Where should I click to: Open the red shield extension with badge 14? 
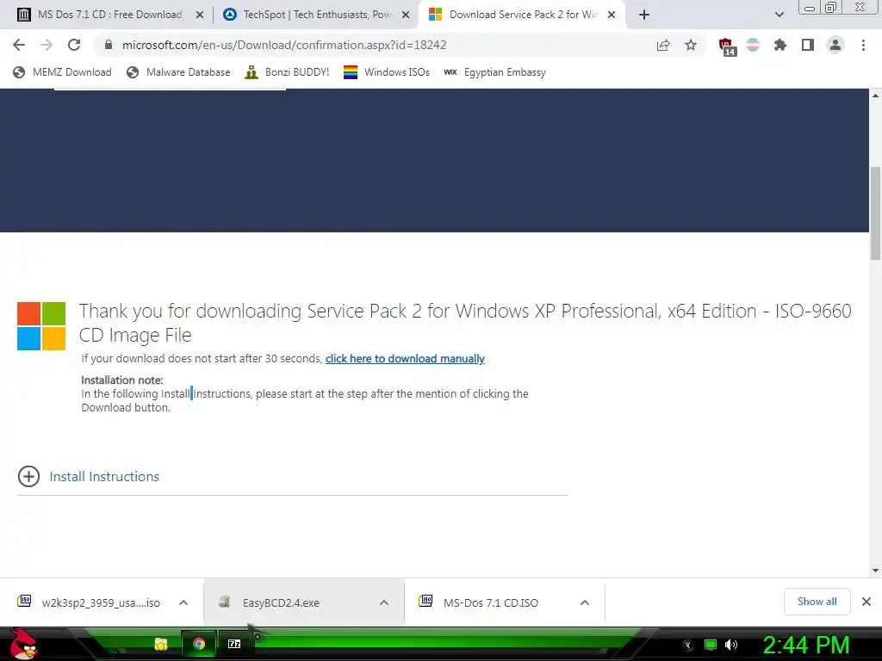coord(726,46)
